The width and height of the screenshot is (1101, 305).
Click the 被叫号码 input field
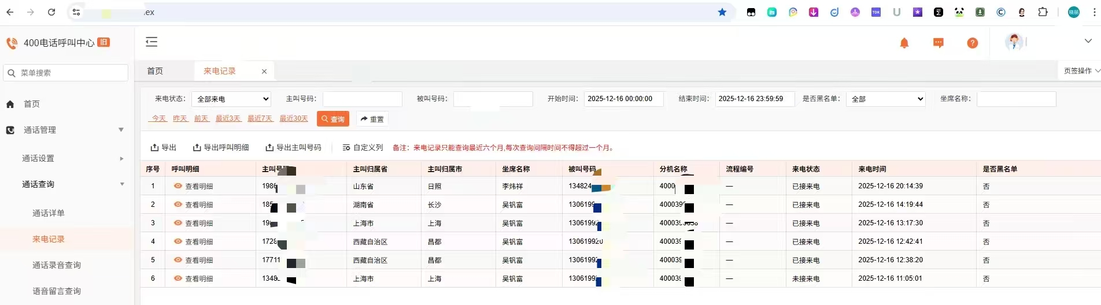493,99
